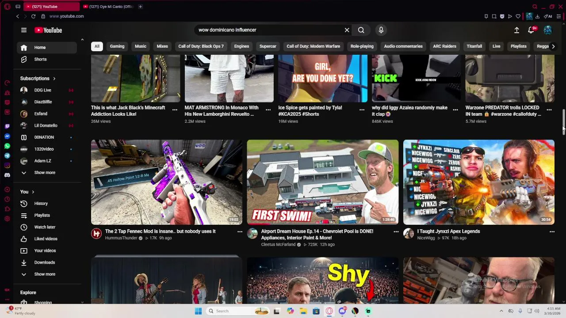Open more options for the Fennec Mod video
The height and width of the screenshot is (318, 566).
click(240, 231)
